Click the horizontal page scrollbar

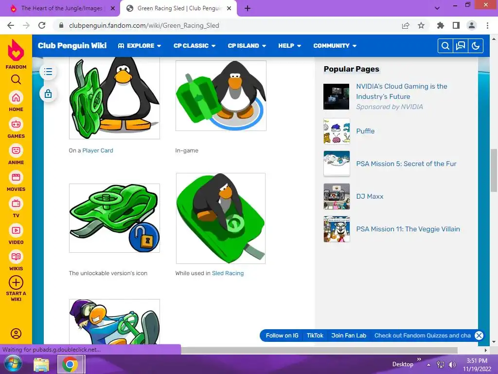point(319,350)
